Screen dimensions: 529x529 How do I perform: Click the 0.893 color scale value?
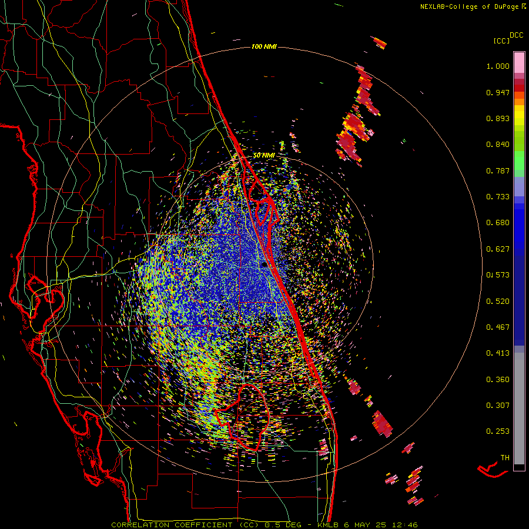[x=498, y=118]
